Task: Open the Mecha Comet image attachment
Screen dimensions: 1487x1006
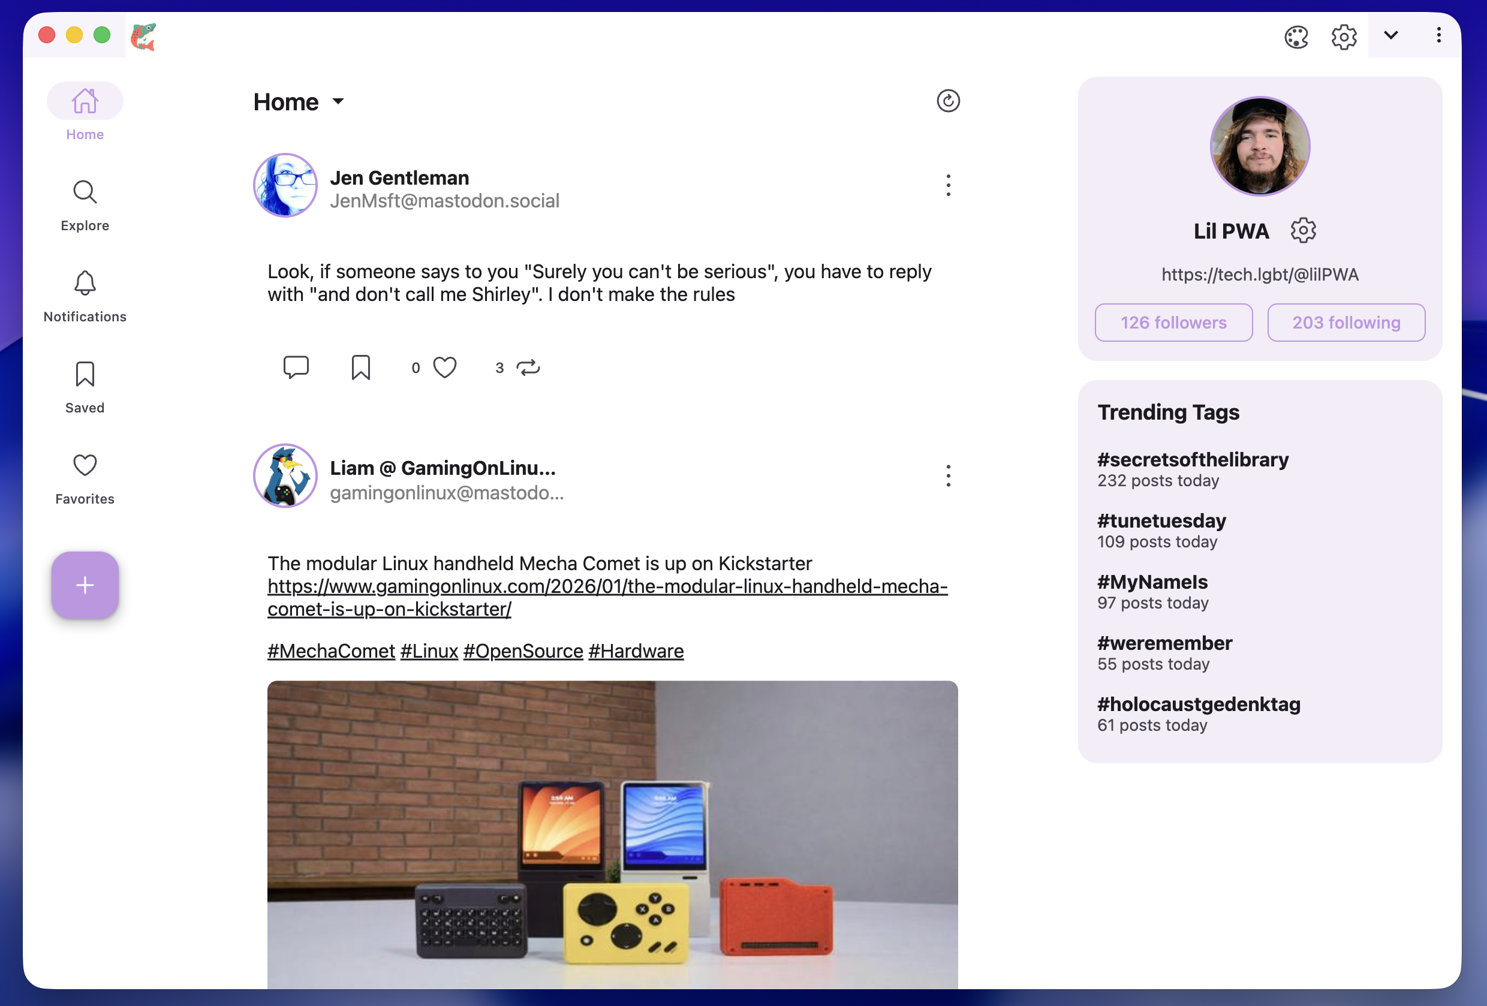Action: (x=612, y=835)
